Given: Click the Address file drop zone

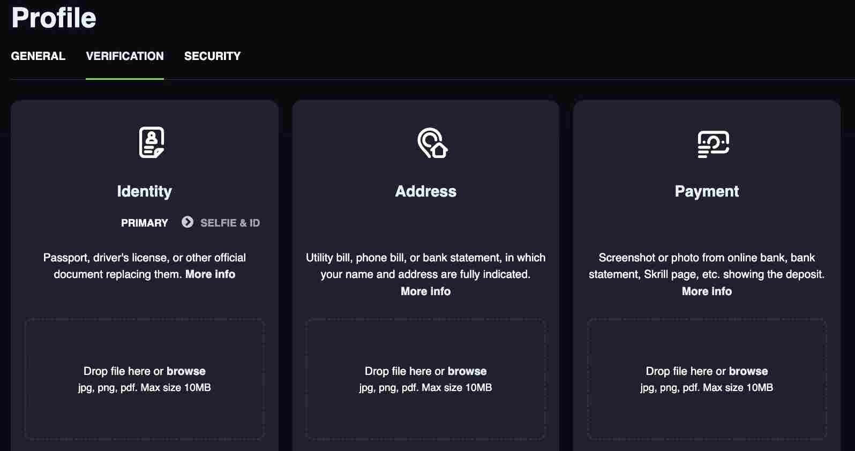Looking at the screenshot, I should tap(426, 379).
